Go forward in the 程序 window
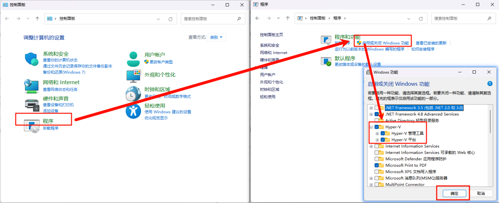 [268, 18]
